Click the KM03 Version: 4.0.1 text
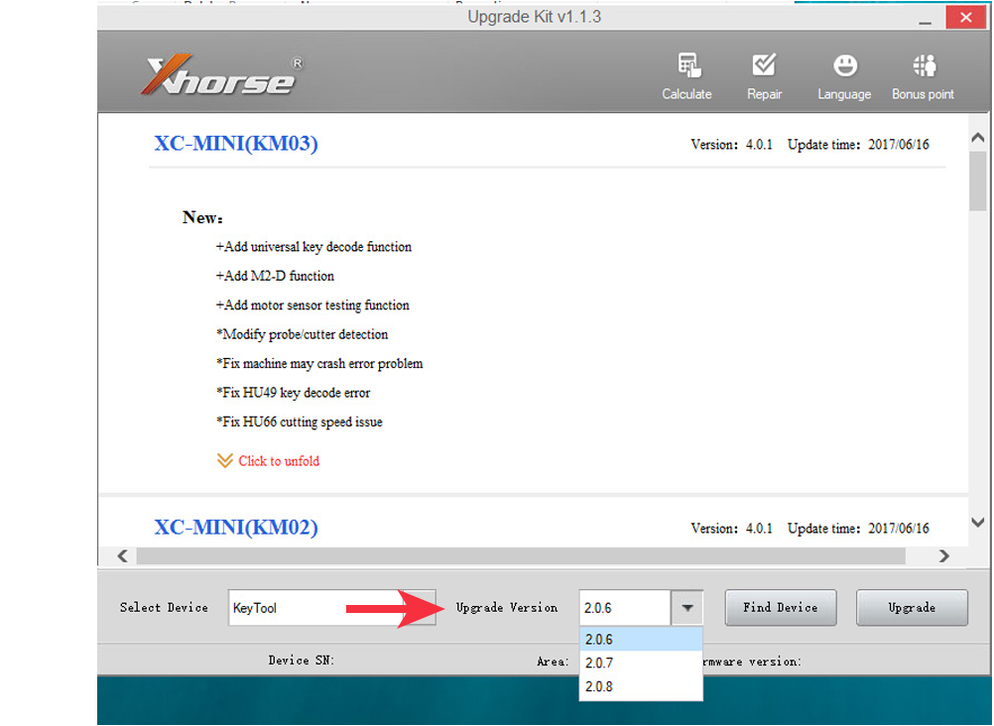This screenshot has width=994, height=726. click(x=731, y=145)
